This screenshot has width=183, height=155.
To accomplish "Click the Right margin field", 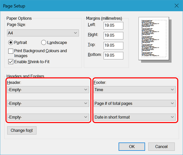I will (113, 36).
